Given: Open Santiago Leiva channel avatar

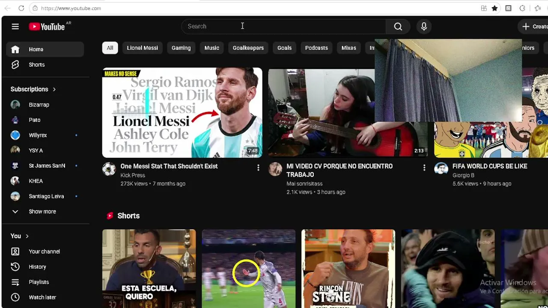Looking at the screenshot, I should click(x=15, y=196).
